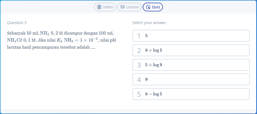Click the circular Quiz icon
Image resolution: width=257 pixels, height=114 pixels.
pyautogui.click(x=148, y=7)
